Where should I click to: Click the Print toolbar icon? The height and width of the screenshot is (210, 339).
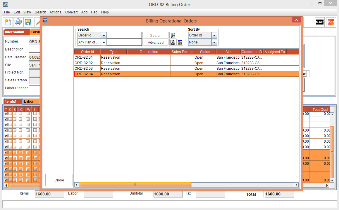(x=18, y=22)
